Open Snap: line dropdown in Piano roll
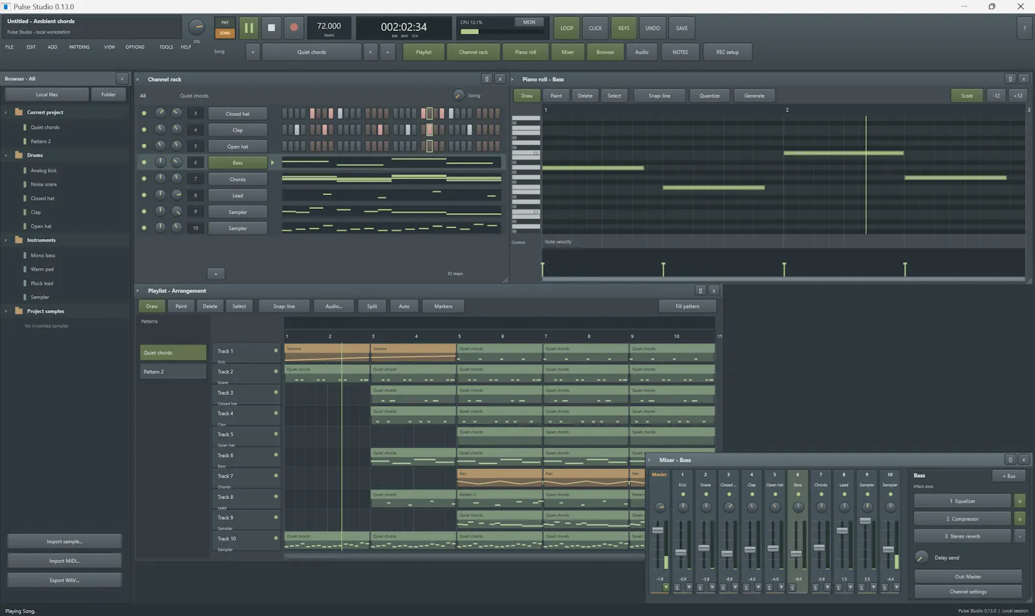Image resolution: width=1035 pixels, height=616 pixels. 659,96
